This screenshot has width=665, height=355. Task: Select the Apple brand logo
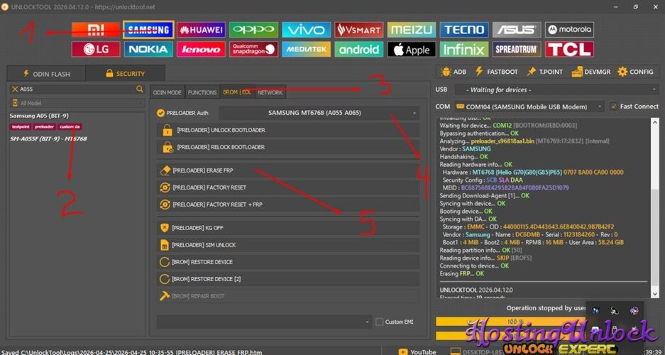412,49
